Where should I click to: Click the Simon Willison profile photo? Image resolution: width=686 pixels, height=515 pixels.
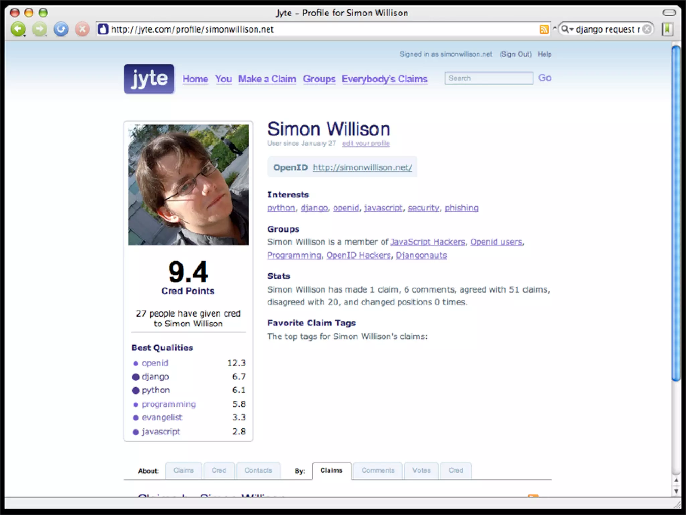point(188,185)
